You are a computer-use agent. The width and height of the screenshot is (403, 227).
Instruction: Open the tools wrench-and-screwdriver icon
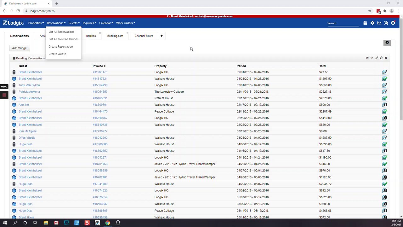386,23
